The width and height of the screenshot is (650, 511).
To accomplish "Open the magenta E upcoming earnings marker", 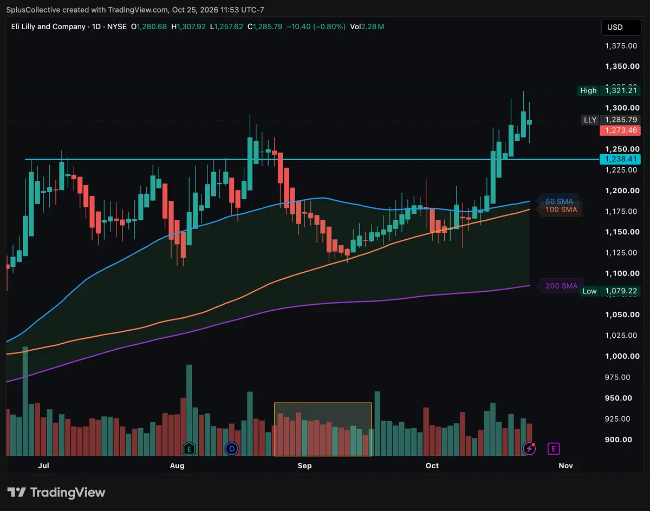I will coord(554,448).
